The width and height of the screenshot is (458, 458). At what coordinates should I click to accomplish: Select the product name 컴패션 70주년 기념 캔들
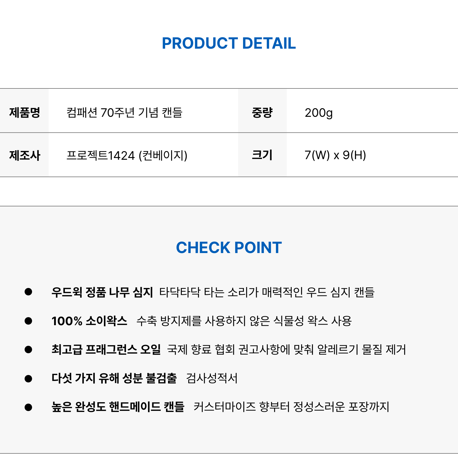pos(124,112)
